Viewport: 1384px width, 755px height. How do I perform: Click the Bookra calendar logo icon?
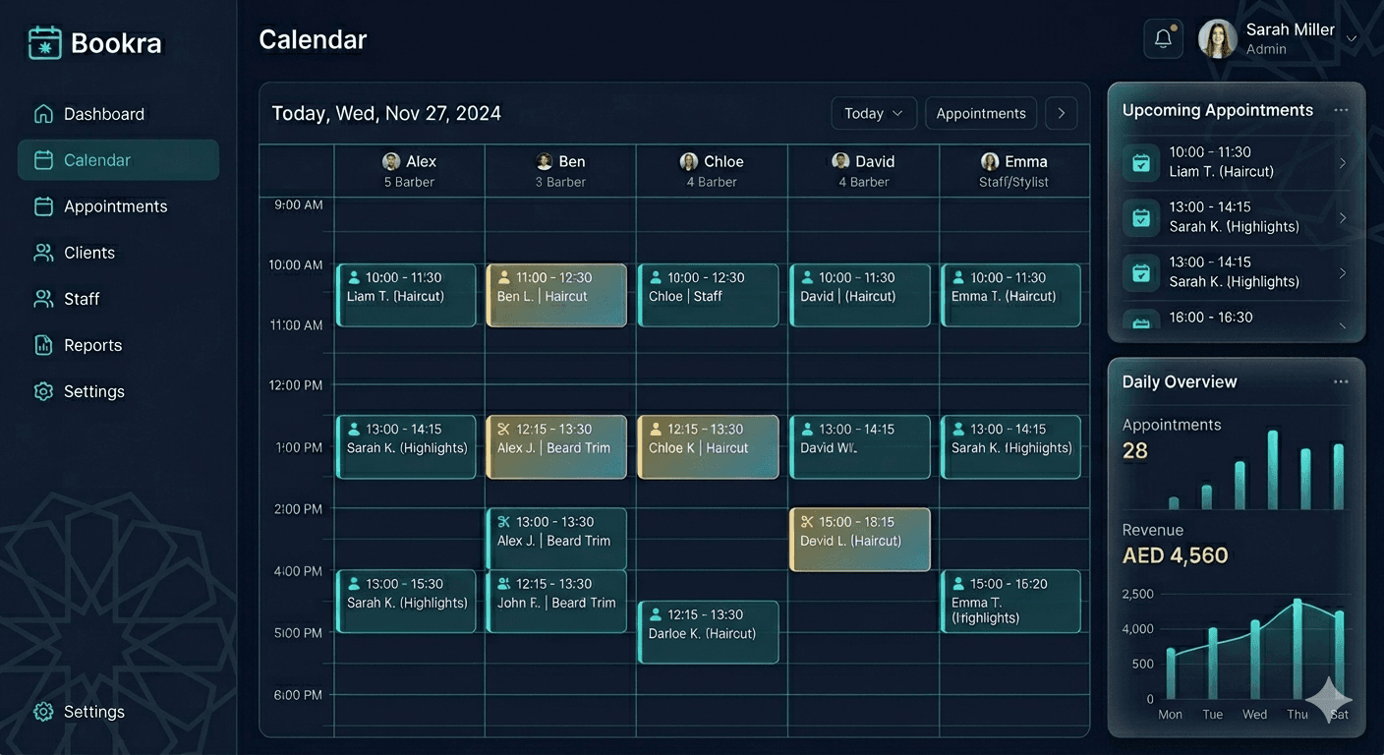pos(44,42)
